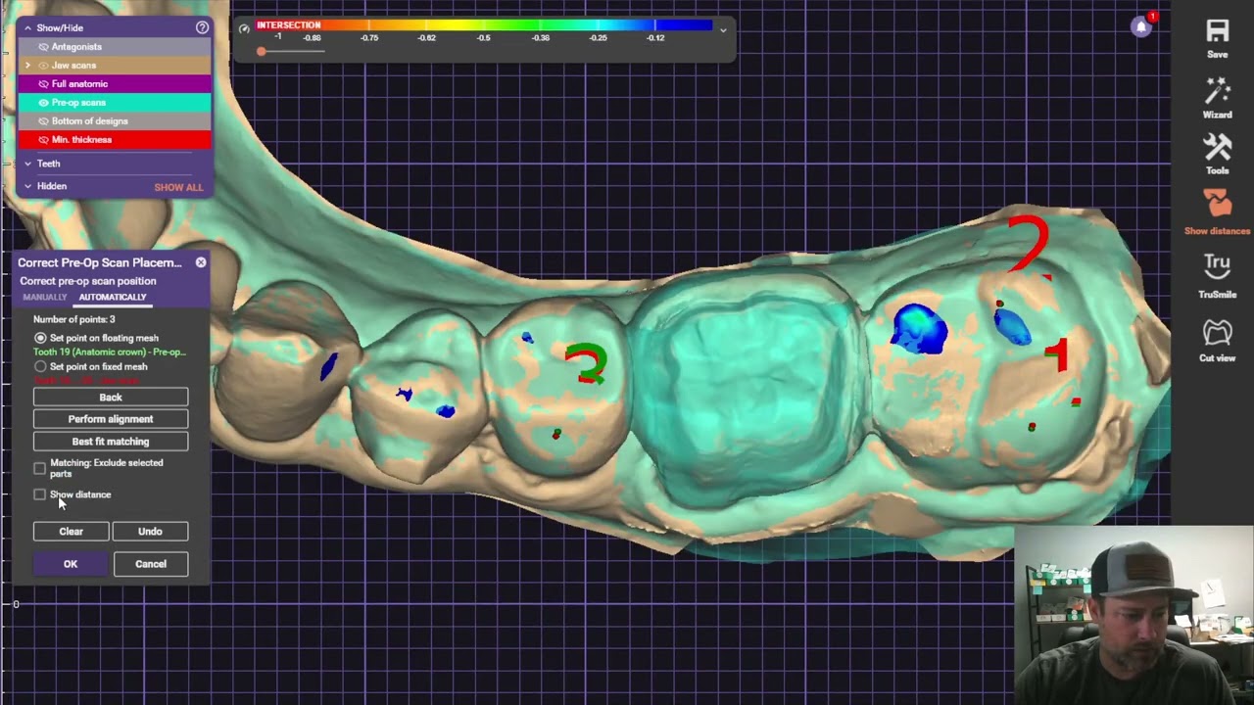Select Set point on fixed mesh

40,366
